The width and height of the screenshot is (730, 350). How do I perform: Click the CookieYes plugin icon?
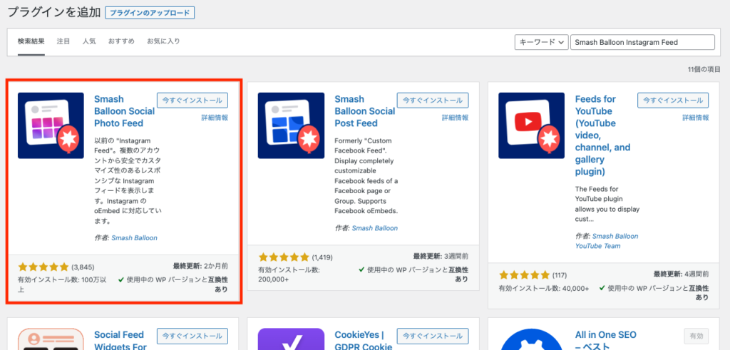pyautogui.click(x=291, y=339)
